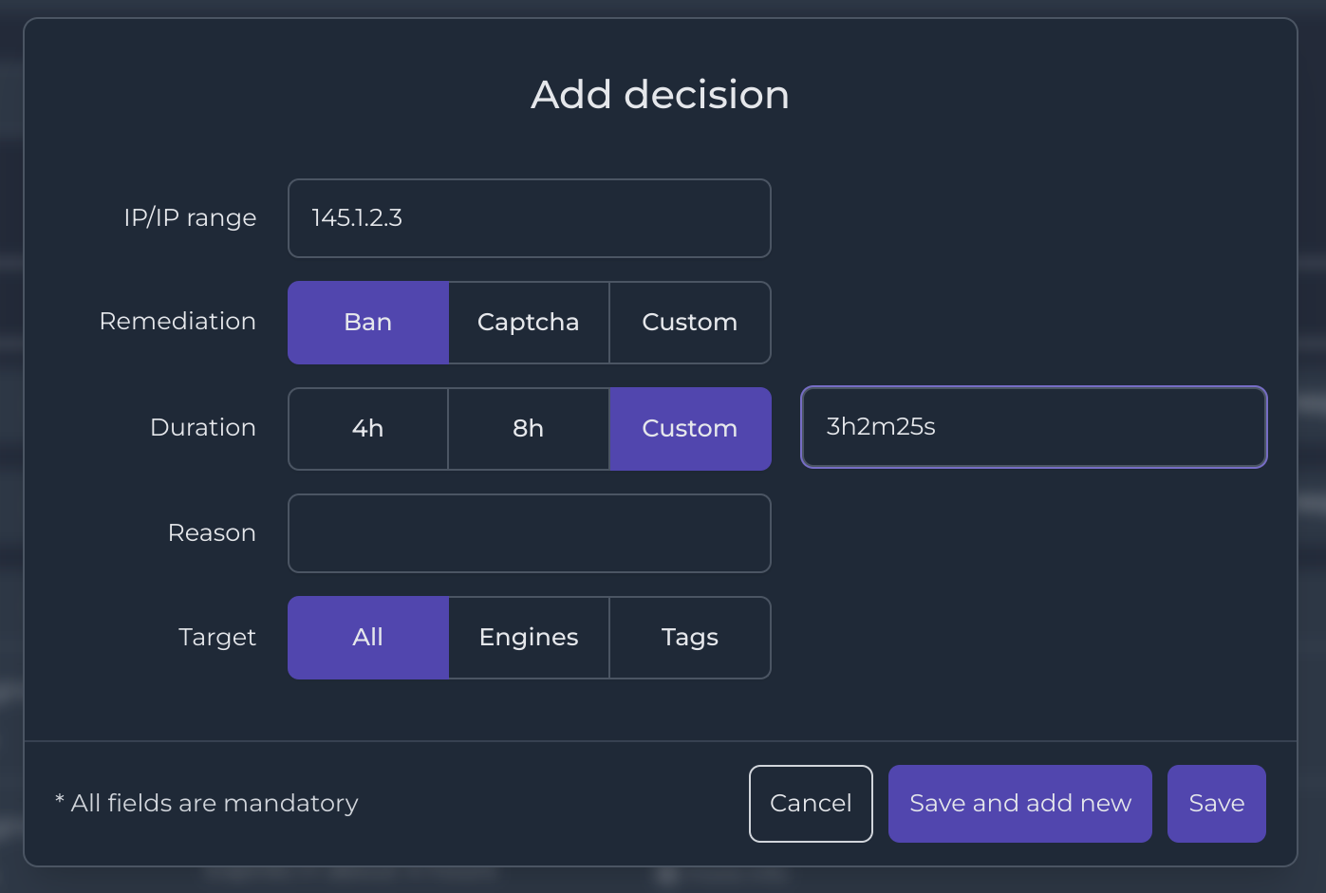The image size is (1326, 893).
Task: Click Save and add new button
Action: pos(1020,804)
